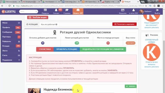Open Рефералы in the sidebar
Viewport: 165px width, 93px height.
[11, 41]
